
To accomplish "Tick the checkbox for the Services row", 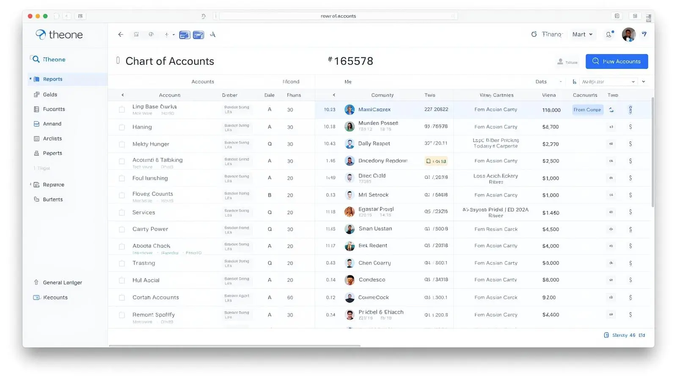I will pyautogui.click(x=122, y=213).
